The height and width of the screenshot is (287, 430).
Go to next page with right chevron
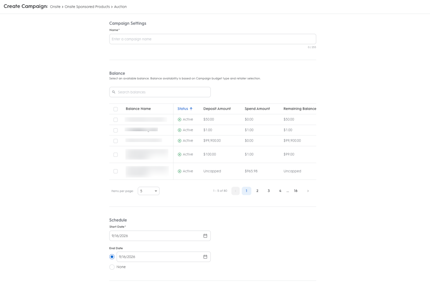(x=308, y=191)
